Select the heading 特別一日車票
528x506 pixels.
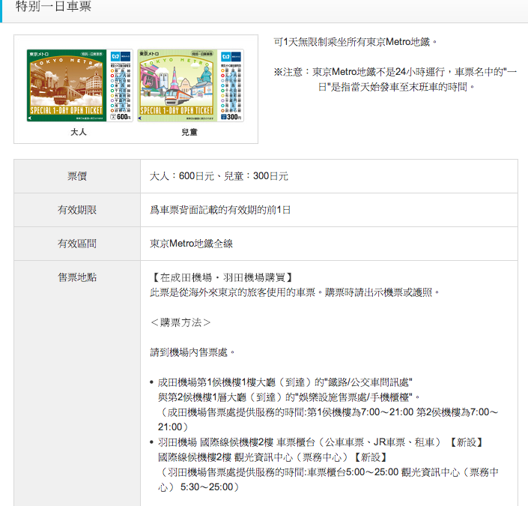[53, 7]
